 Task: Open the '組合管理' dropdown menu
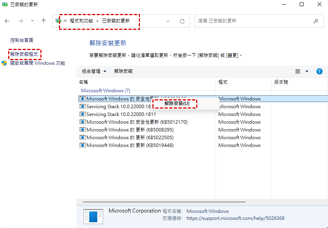(94, 71)
